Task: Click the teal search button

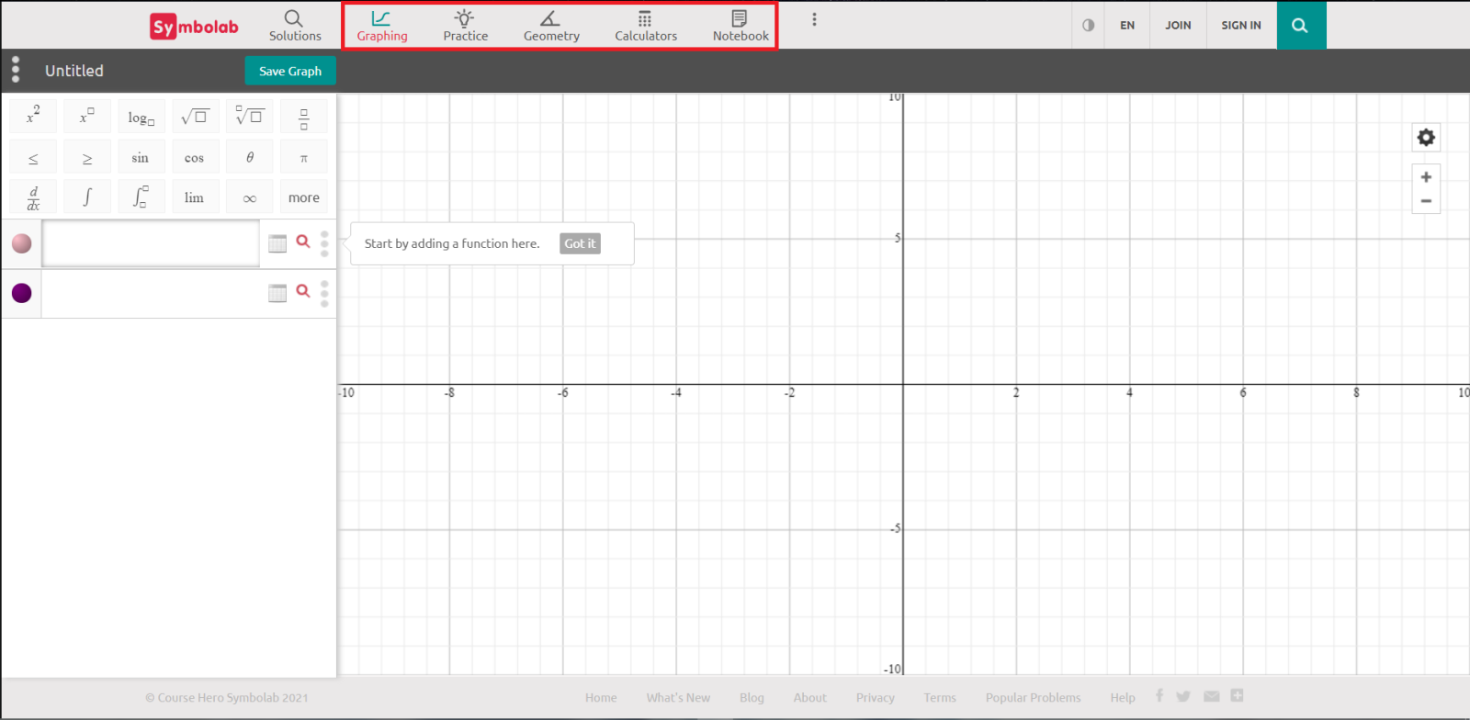Action: point(1301,25)
